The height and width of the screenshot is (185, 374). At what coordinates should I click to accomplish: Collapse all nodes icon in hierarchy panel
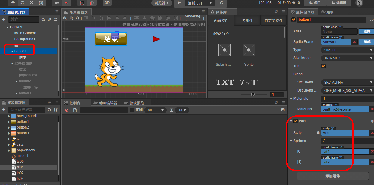(50, 19)
